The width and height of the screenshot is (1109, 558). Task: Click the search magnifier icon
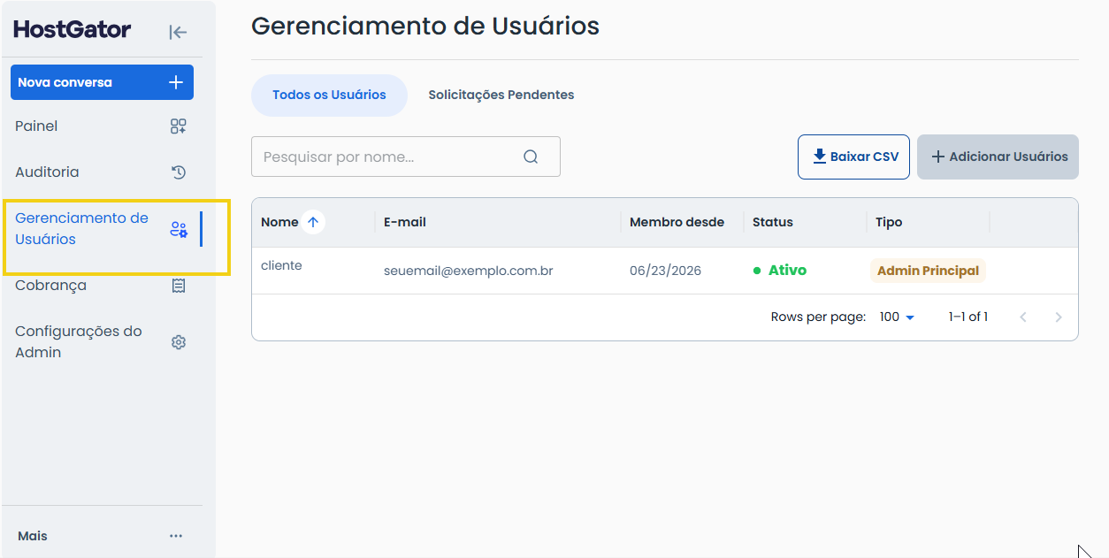pyautogui.click(x=531, y=157)
